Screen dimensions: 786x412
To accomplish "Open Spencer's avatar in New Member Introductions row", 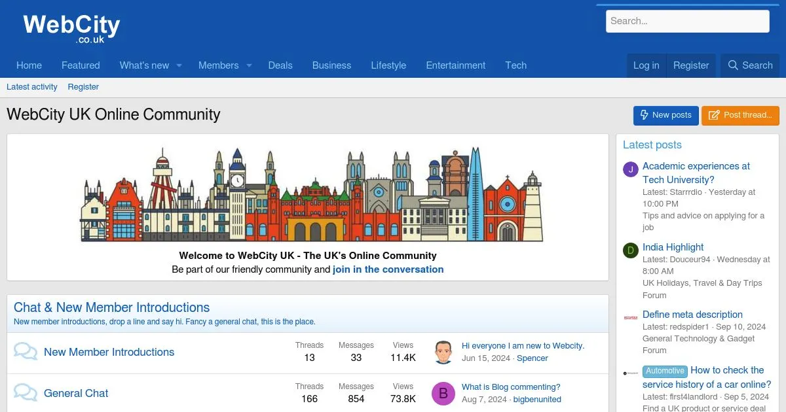I will click(443, 352).
